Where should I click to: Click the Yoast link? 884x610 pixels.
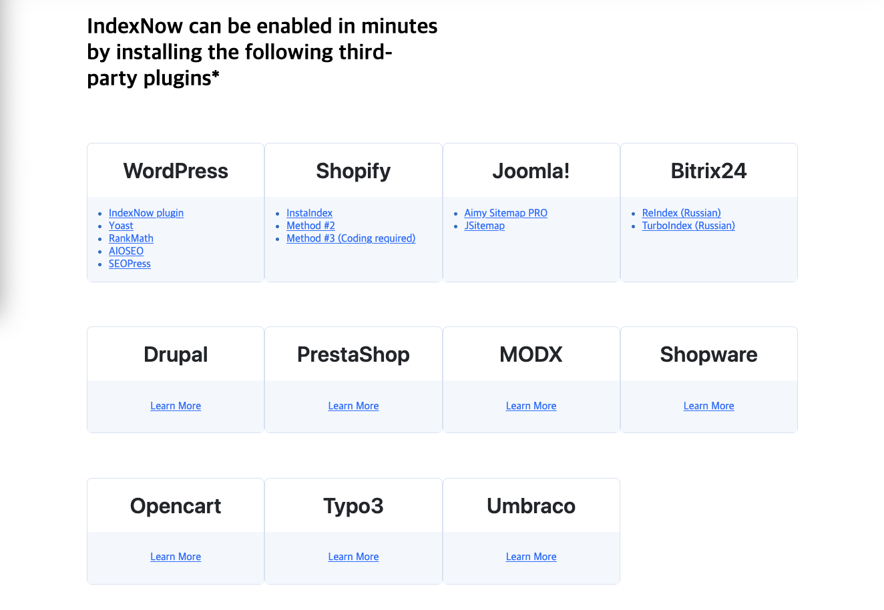121,226
